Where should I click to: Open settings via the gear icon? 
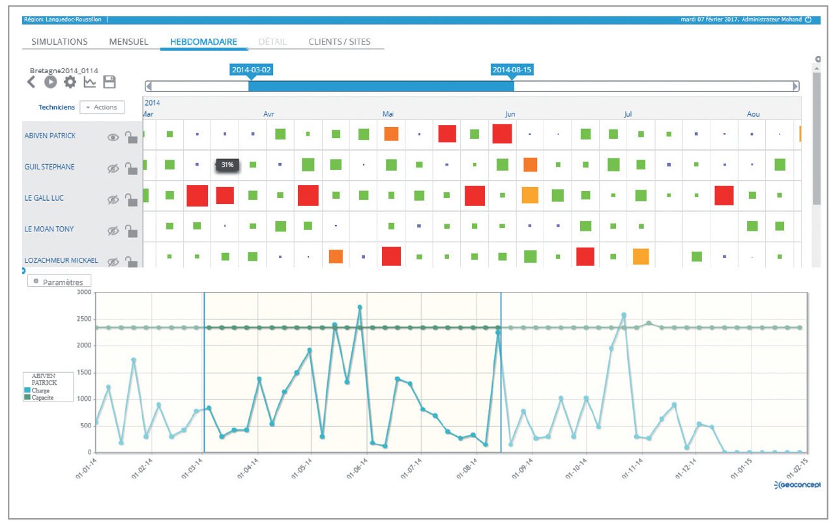pyautogui.click(x=70, y=82)
